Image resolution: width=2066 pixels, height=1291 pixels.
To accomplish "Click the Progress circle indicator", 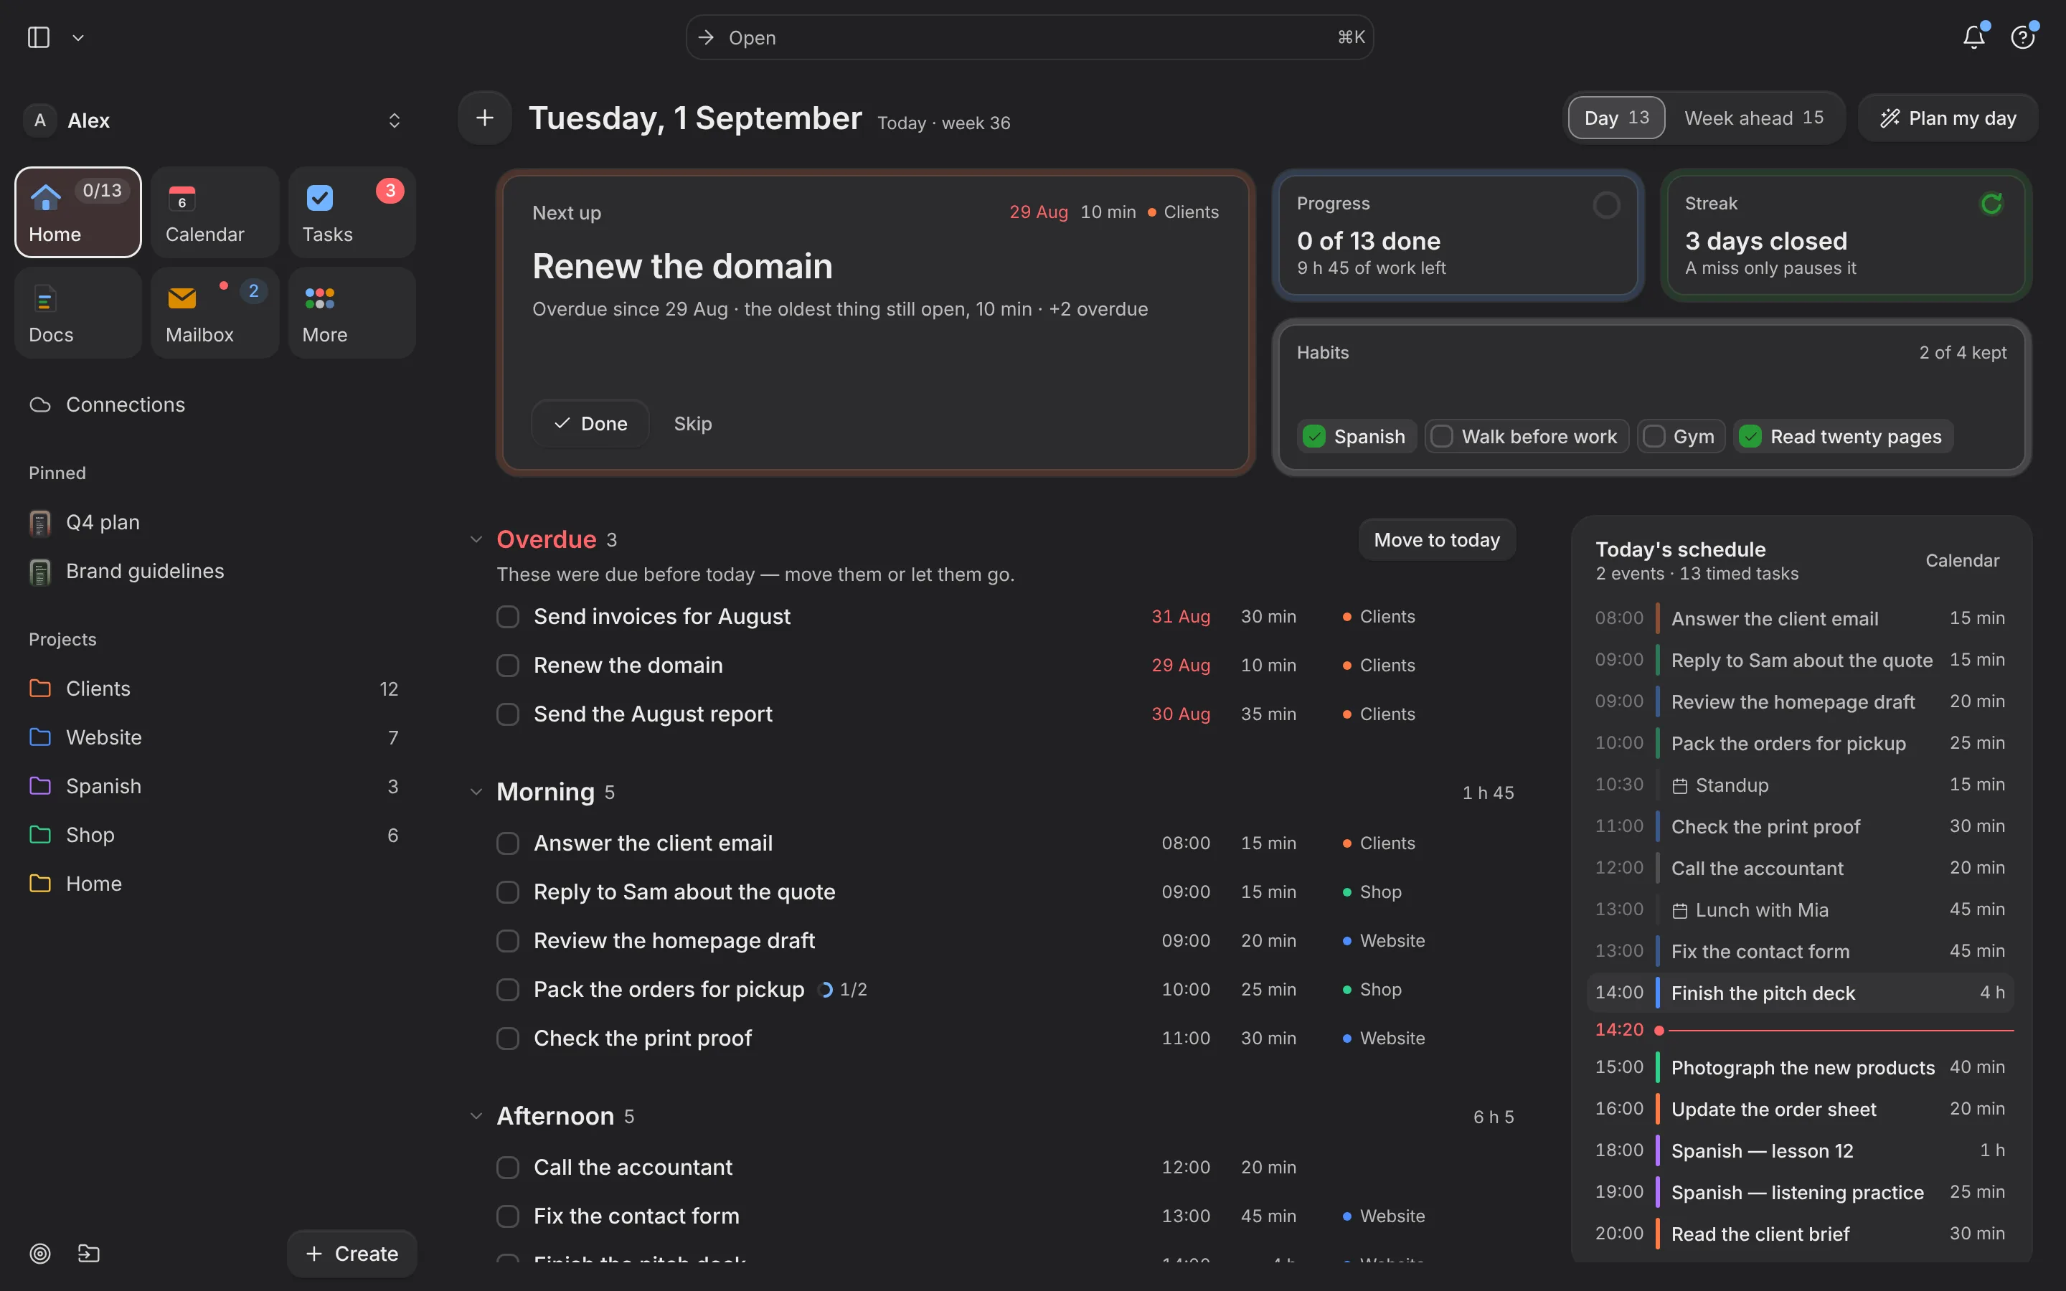I will tap(1607, 205).
